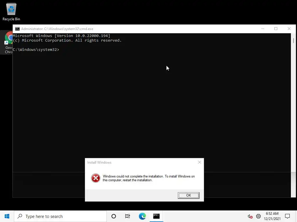Click the Command Prompt vertical scrollbar
The height and width of the screenshot is (222, 297).
(294, 115)
